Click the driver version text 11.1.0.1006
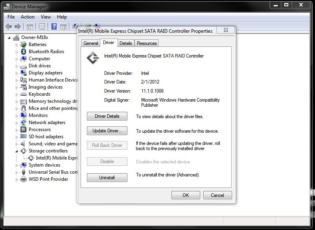 [x=153, y=91]
